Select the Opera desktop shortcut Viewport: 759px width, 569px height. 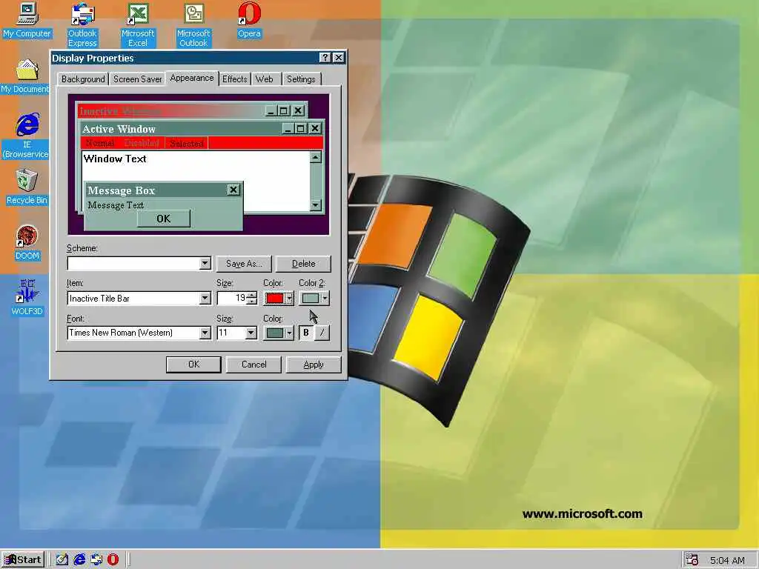249,20
